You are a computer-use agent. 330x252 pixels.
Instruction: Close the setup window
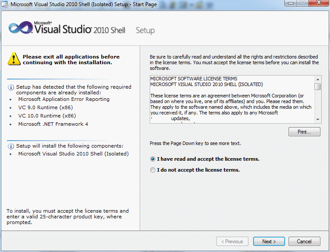pyautogui.click(x=319, y=3)
